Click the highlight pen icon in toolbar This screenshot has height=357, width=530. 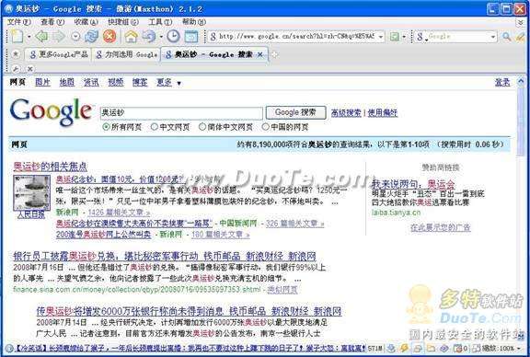coord(521,37)
